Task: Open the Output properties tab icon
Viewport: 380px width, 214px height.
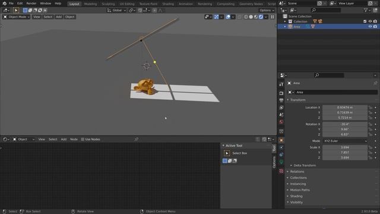Action: pos(281,100)
